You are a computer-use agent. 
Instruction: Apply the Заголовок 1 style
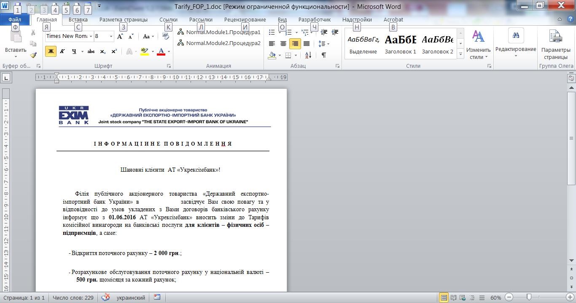tap(400, 44)
